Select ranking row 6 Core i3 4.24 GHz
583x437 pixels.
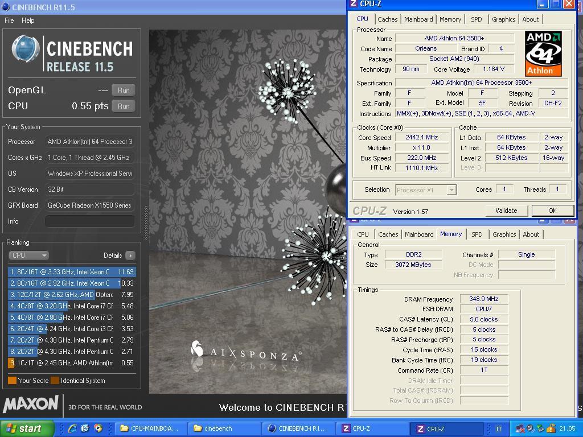(x=71, y=328)
